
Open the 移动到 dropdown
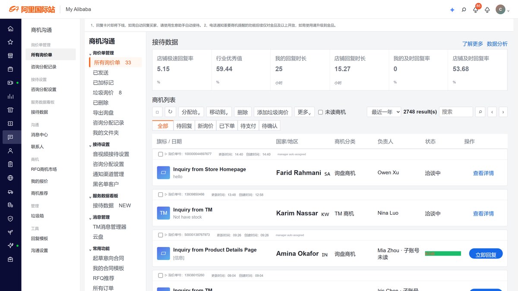coord(219,112)
